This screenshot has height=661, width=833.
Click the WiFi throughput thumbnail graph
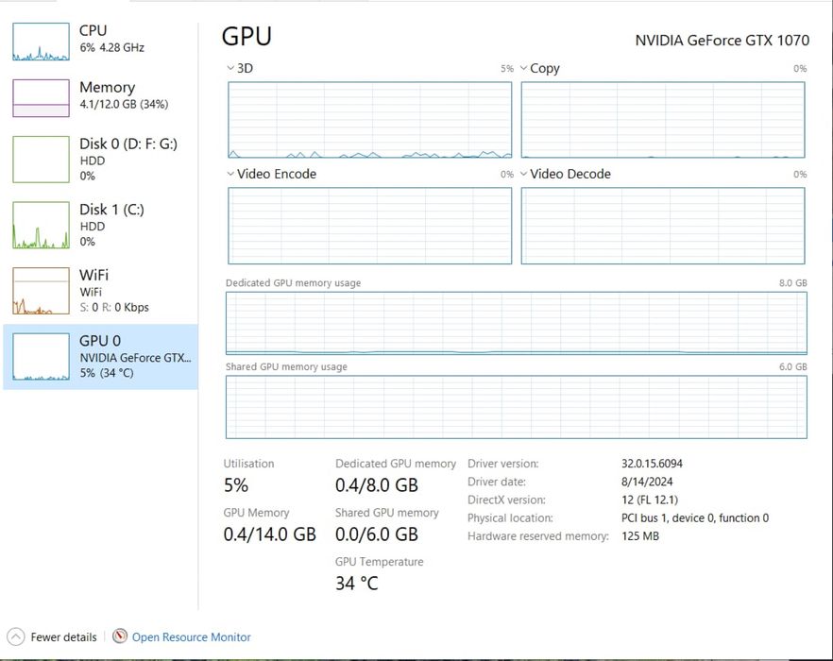pos(41,291)
